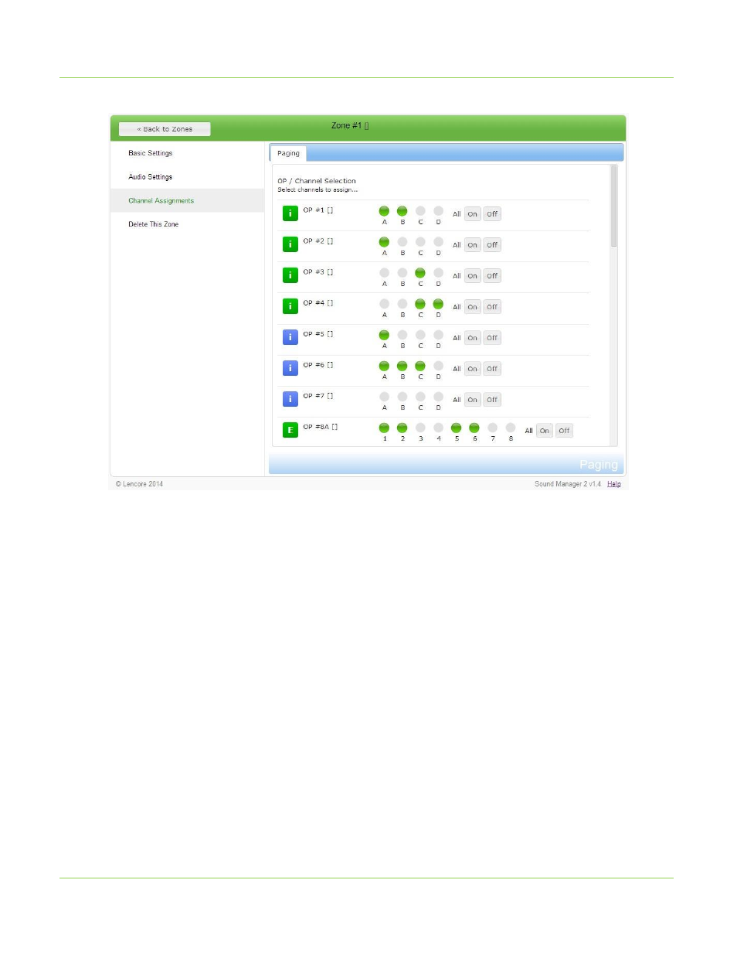
Task: Enable channel D for OP #1
Action: pyautogui.click(x=438, y=211)
